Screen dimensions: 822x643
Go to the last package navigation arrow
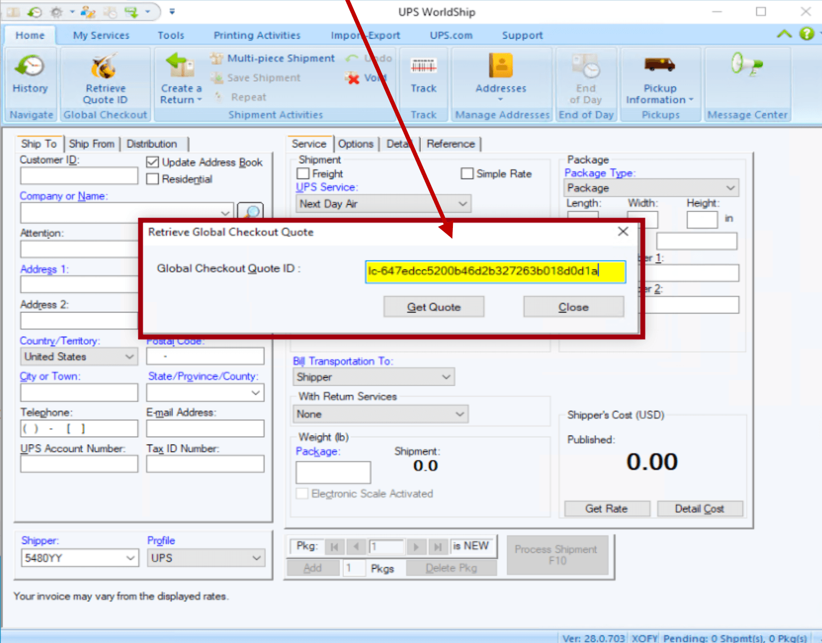(x=438, y=546)
